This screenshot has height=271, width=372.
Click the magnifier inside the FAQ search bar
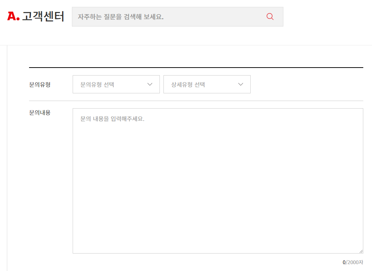(270, 16)
